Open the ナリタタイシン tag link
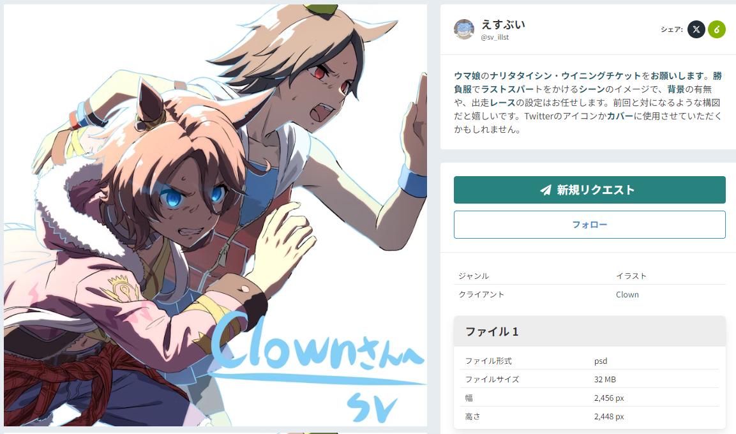 (520, 76)
